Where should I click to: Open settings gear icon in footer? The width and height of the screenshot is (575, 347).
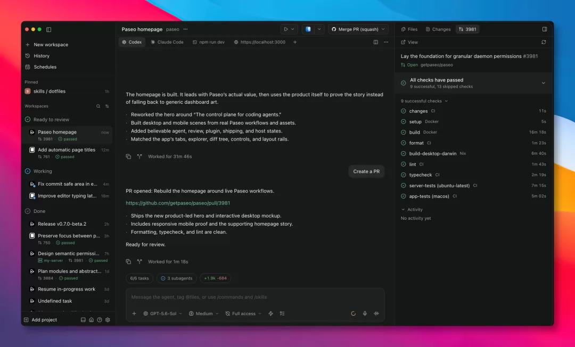click(x=108, y=320)
